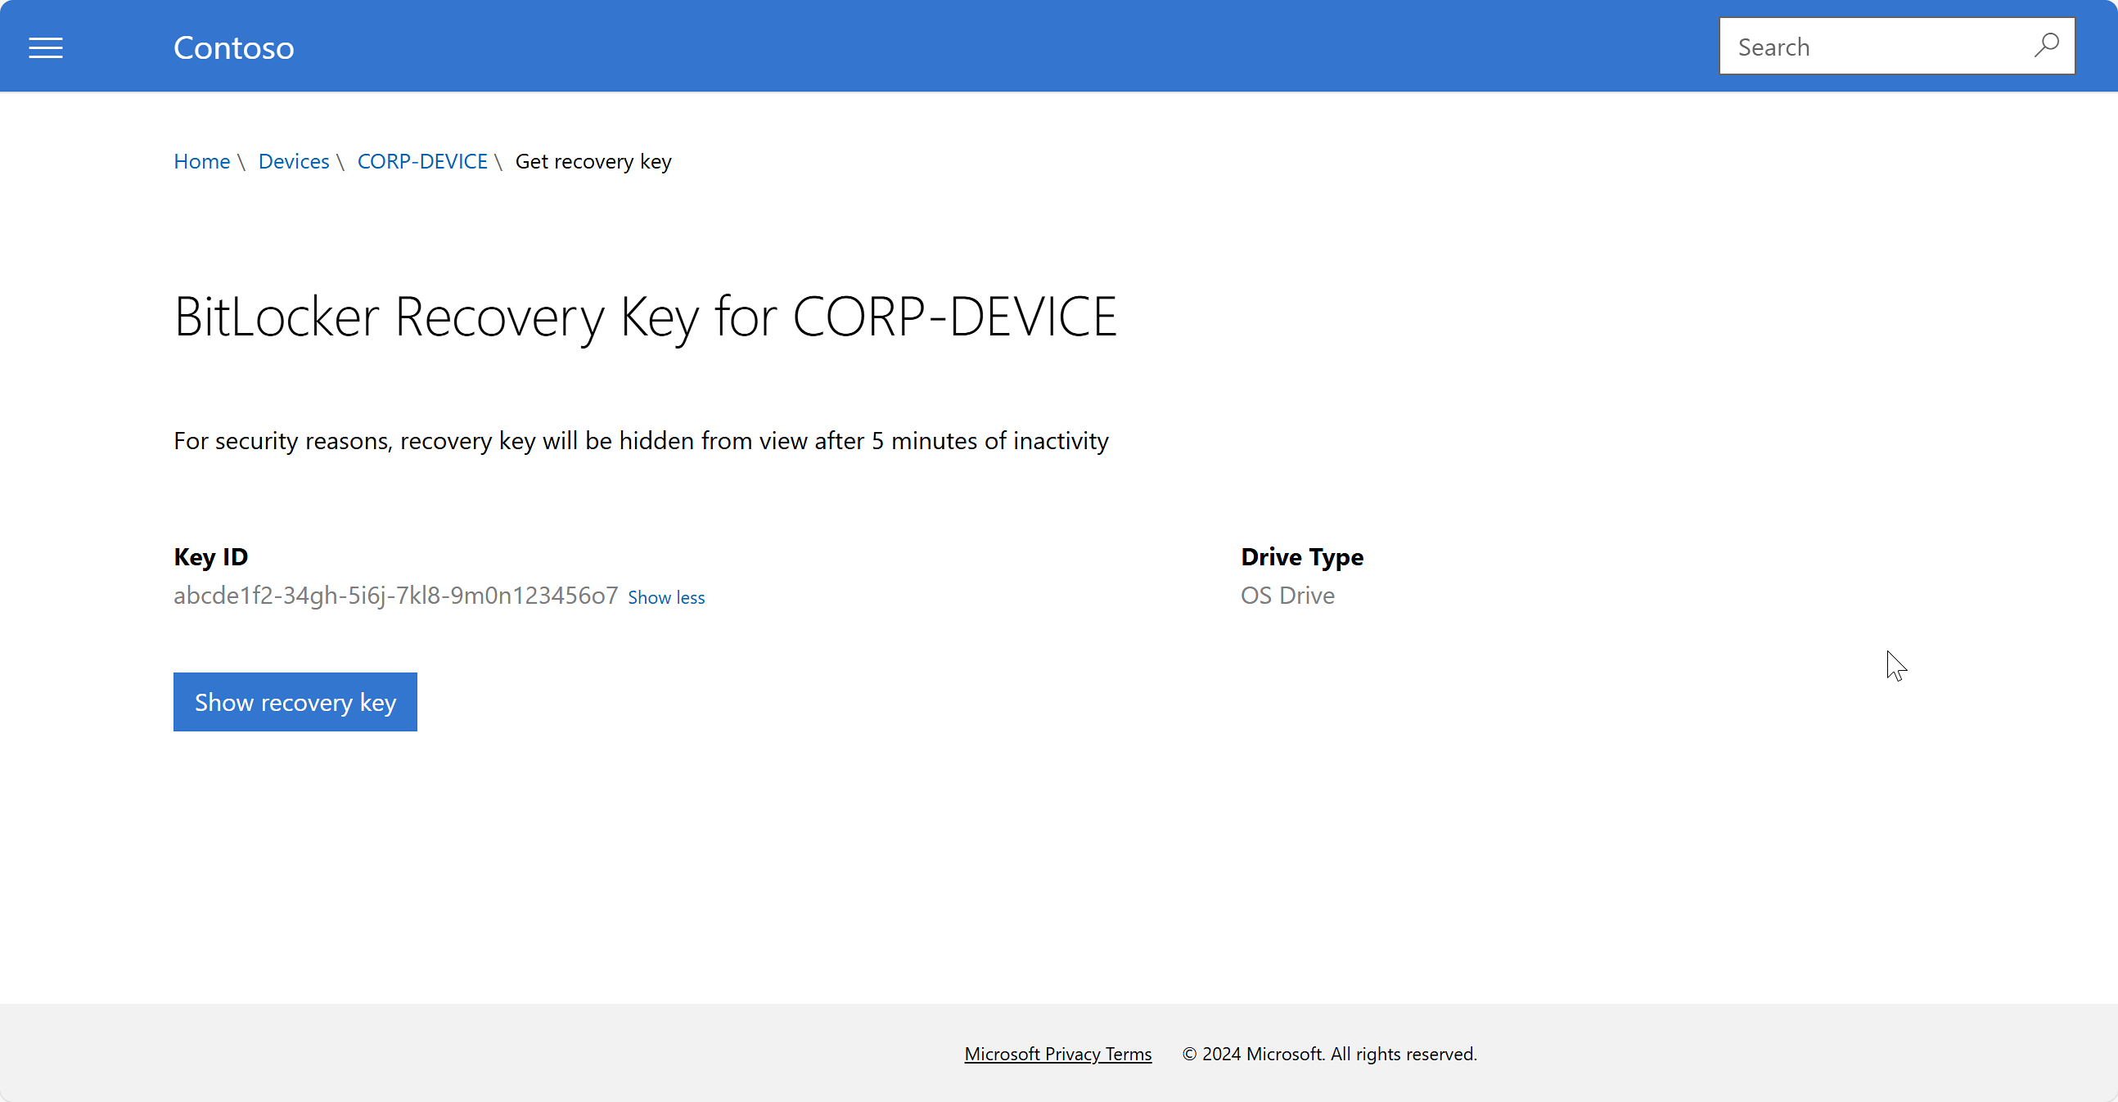2118x1102 pixels.
Task: Collapse the Key ID with Show less
Action: 665,596
